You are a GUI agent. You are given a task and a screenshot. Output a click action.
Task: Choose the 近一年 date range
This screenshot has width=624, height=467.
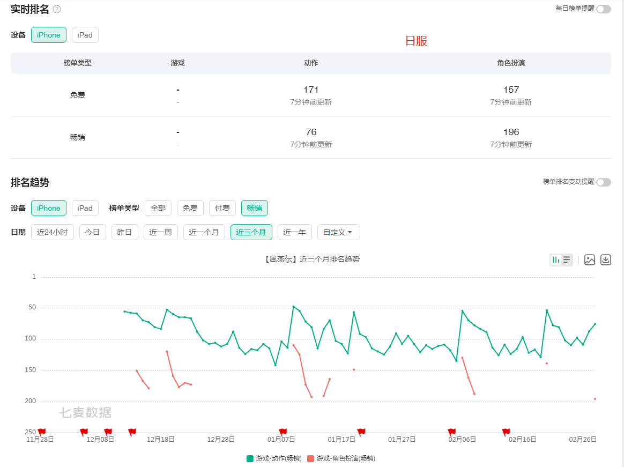coord(294,232)
